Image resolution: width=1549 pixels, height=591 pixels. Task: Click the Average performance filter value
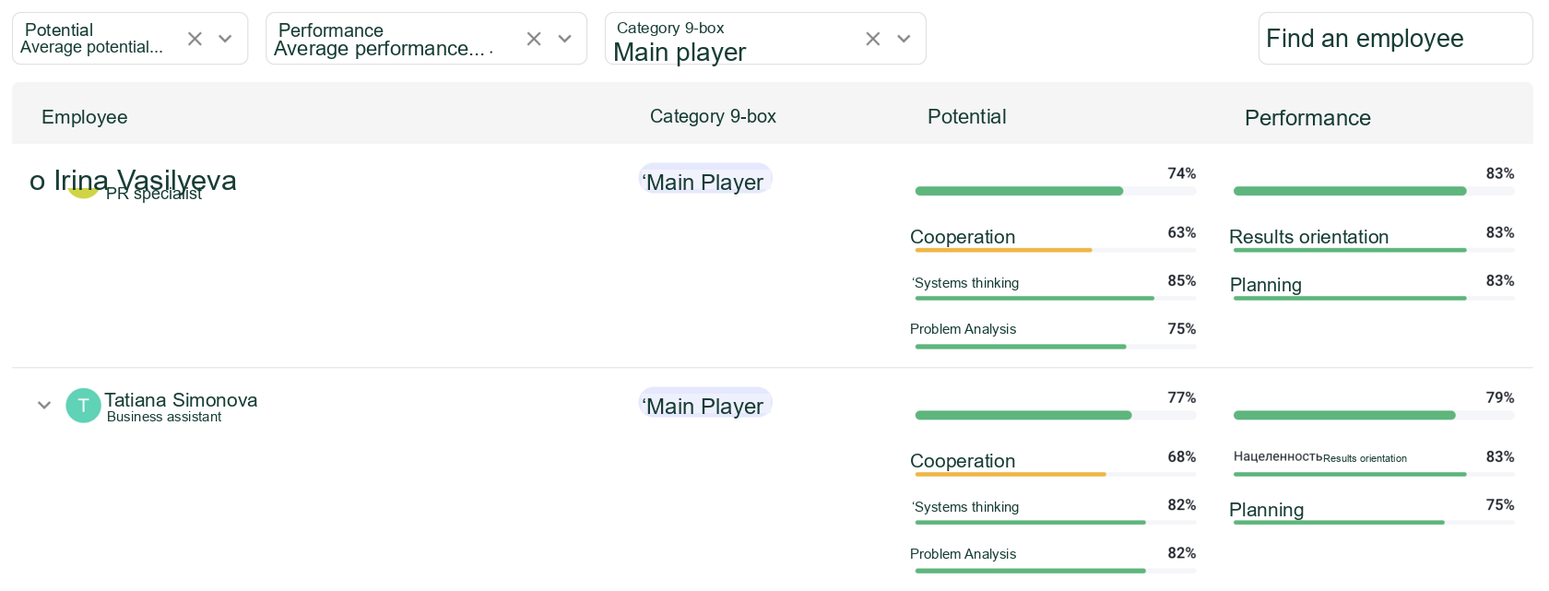click(379, 49)
